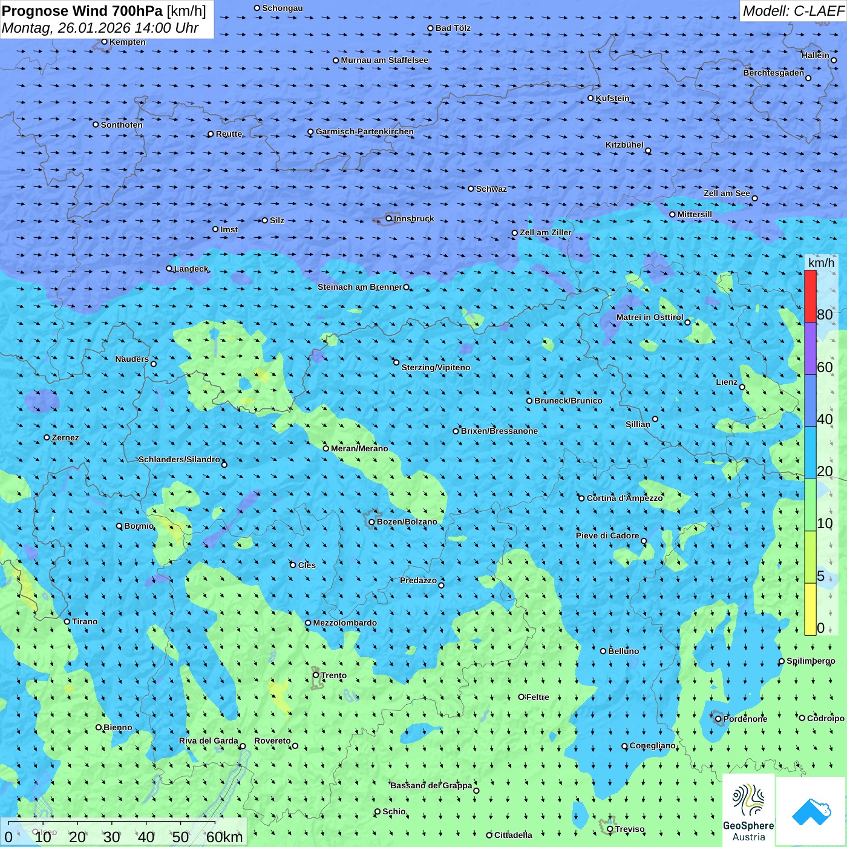The height and width of the screenshot is (847, 847).
Task: Click the 'Bienno' label
Action: coord(118,727)
